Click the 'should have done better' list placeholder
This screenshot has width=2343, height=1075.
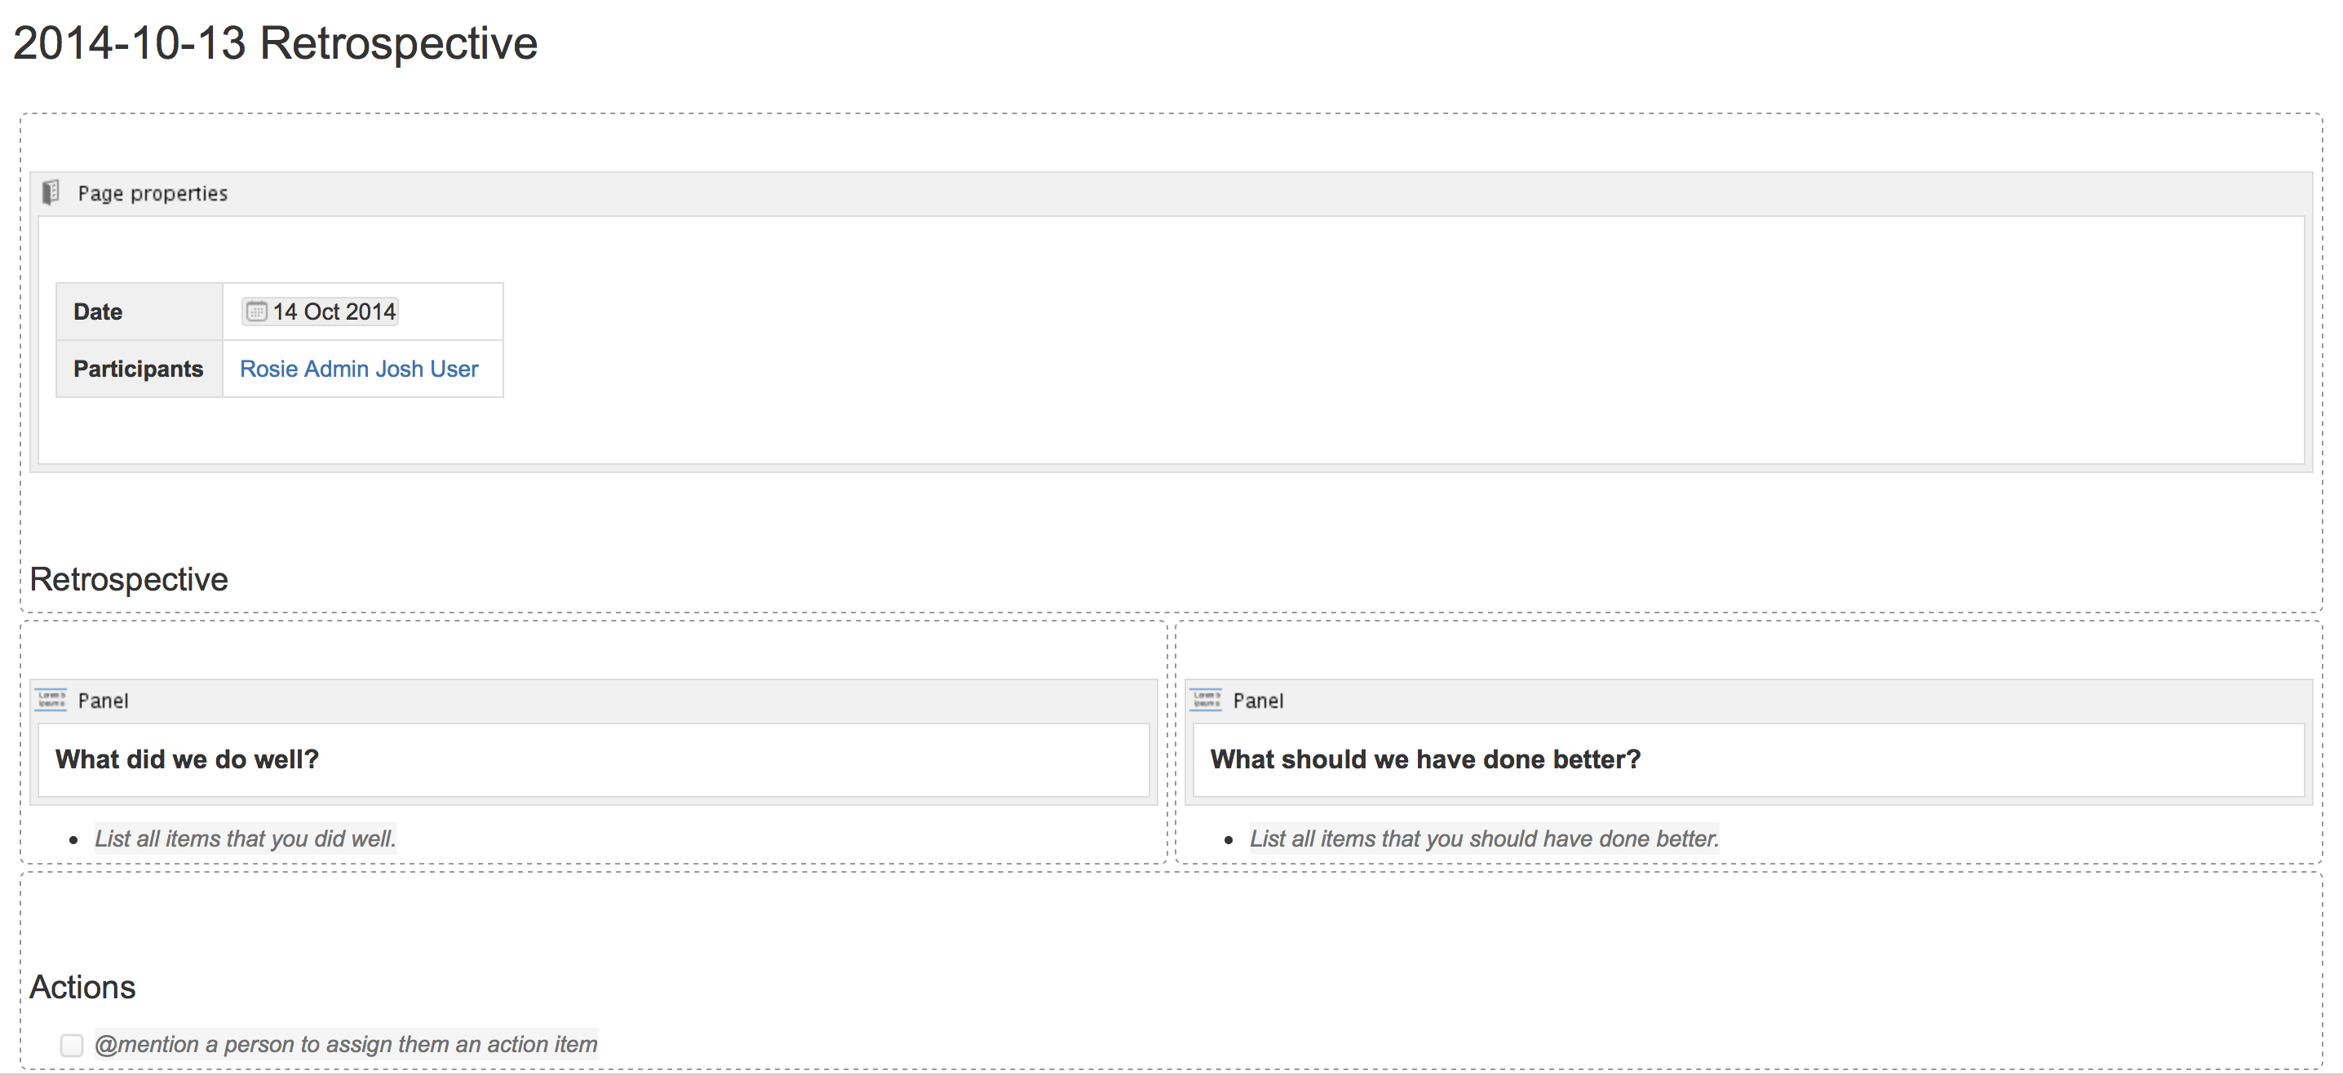coord(1485,838)
